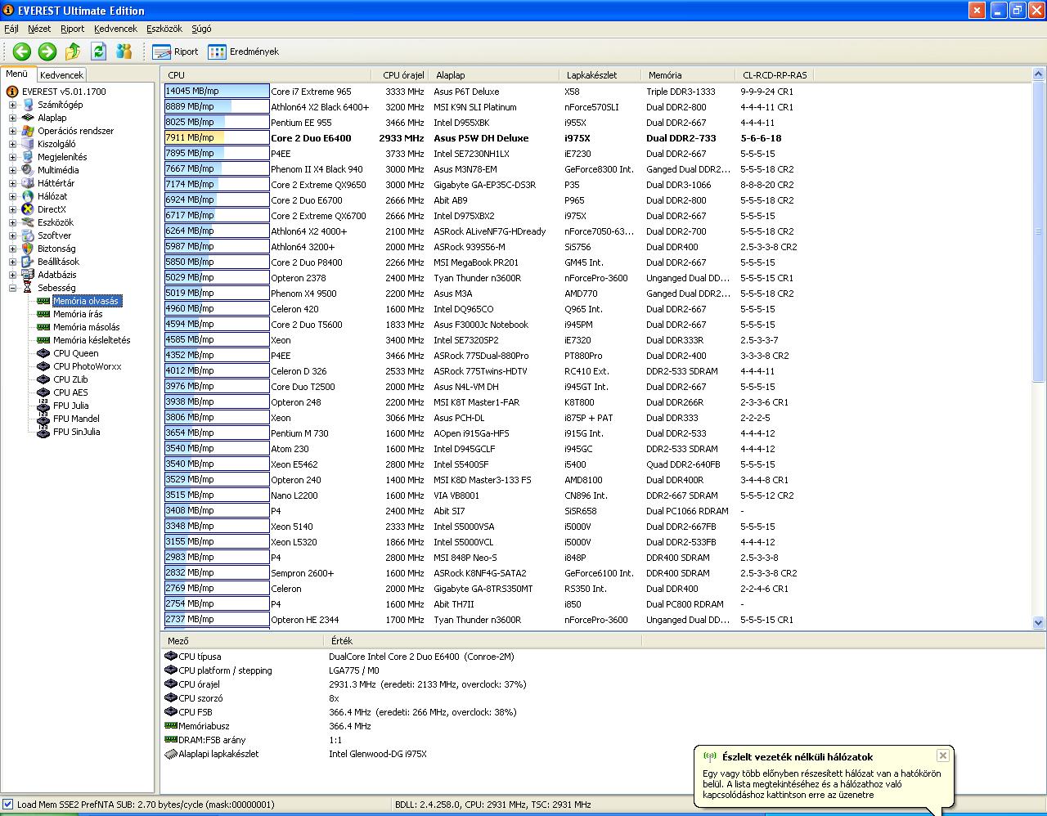Click the Alaplapi lapkakészlet row icon
1047x816 pixels.
tap(171, 754)
